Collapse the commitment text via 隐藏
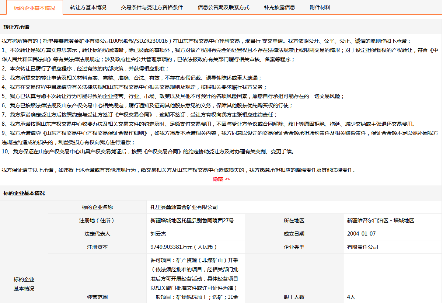The height and width of the screenshot is (303, 443). (x=221, y=179)
